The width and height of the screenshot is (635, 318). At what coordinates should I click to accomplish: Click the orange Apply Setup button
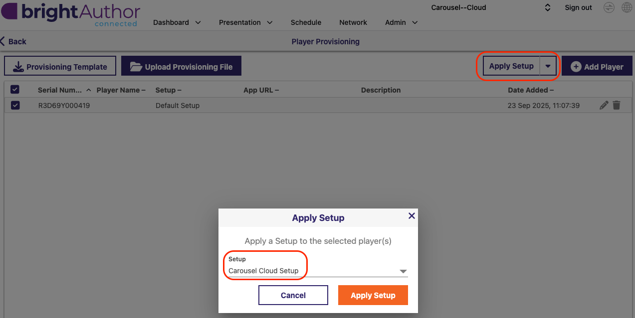coord(373,295)
